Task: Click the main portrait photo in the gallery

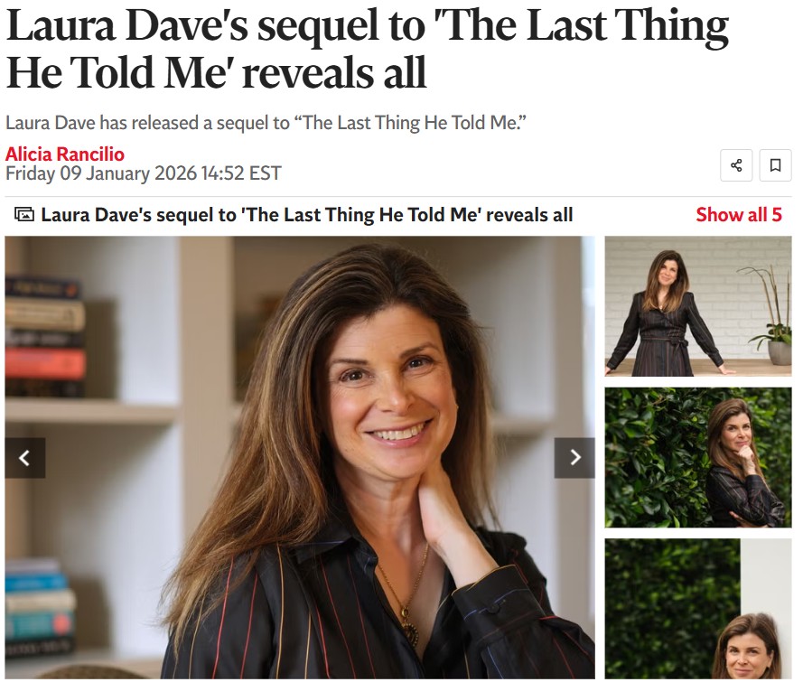Action: [x=300, y=458]
